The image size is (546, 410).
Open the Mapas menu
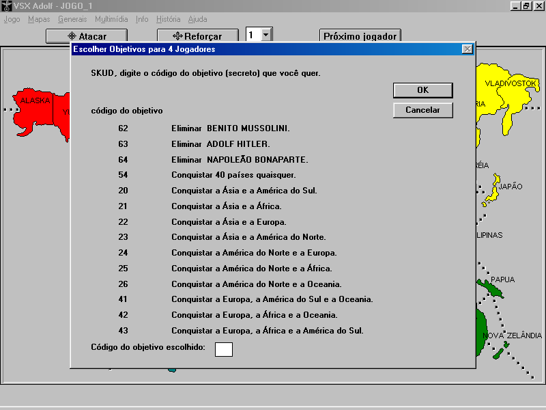(39, 19)
